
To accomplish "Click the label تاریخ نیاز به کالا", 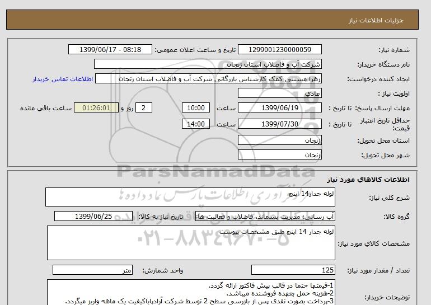I will click(161, 217).
